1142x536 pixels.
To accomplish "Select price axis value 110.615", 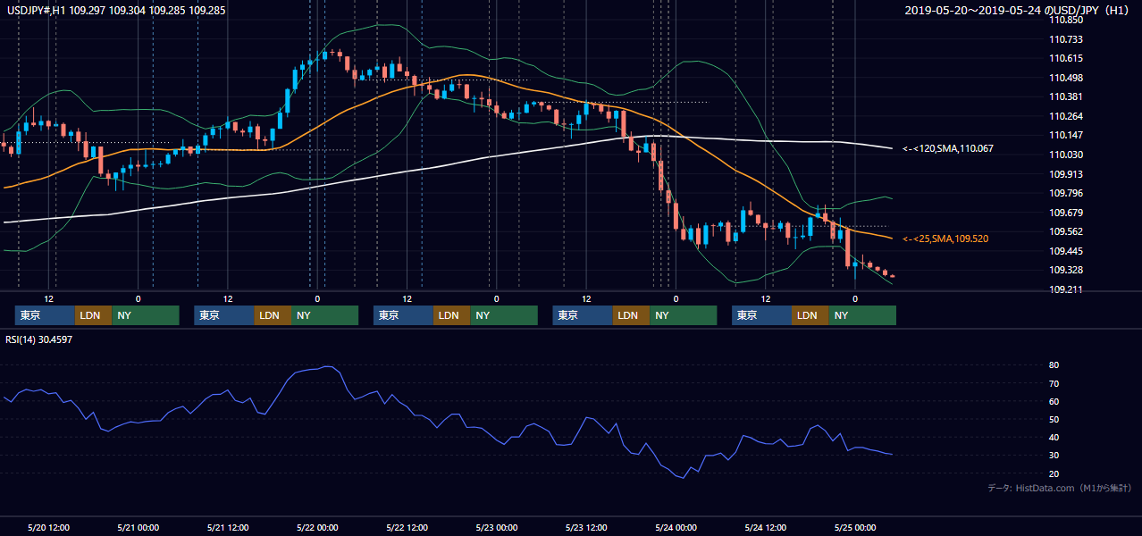I will [x=1066, y=58].
